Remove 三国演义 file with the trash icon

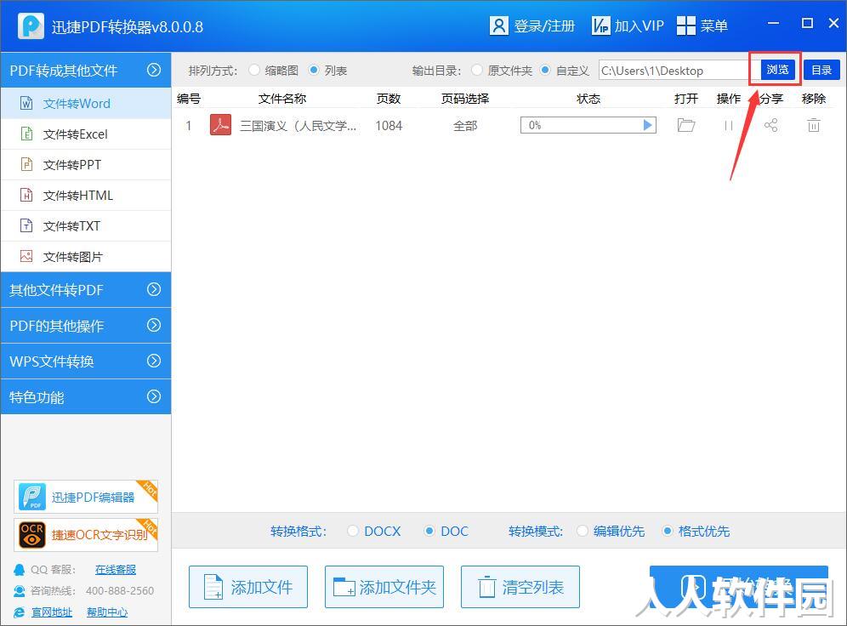(x=814, y=125)
